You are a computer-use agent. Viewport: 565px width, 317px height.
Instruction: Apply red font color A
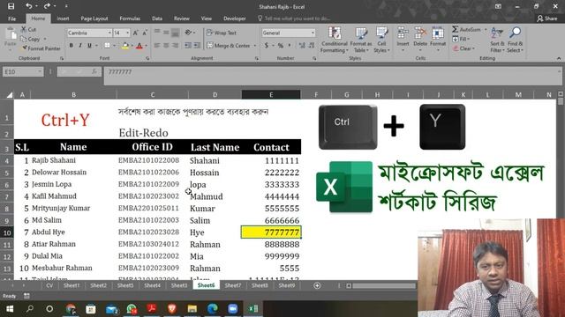[x=139, y=46]
